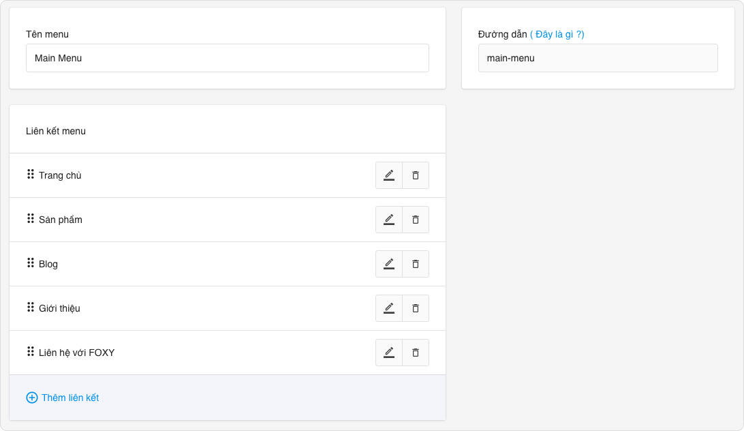The width and height of the screenshot is (744, 431).
Task: Edit the Giới thiệu menu link
Action: click(389, 308)
